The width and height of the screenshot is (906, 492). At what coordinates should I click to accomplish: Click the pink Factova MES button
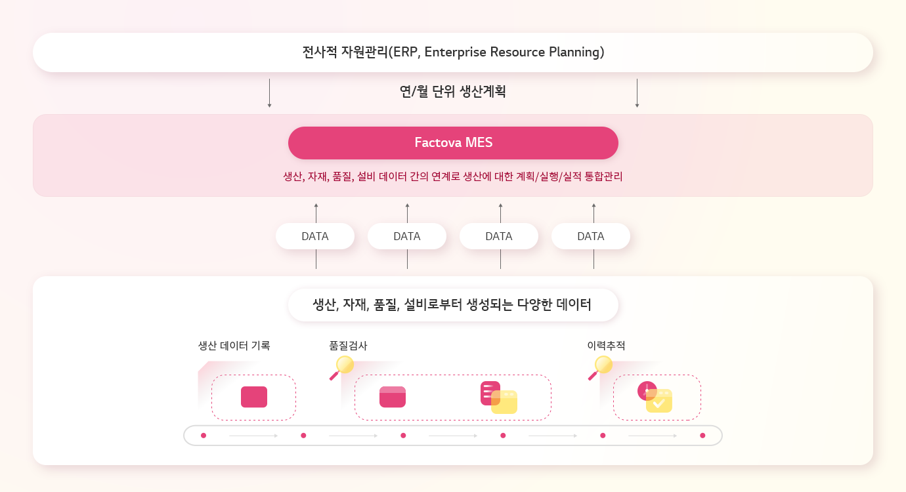pyautogui.click(x=453, y=143)
